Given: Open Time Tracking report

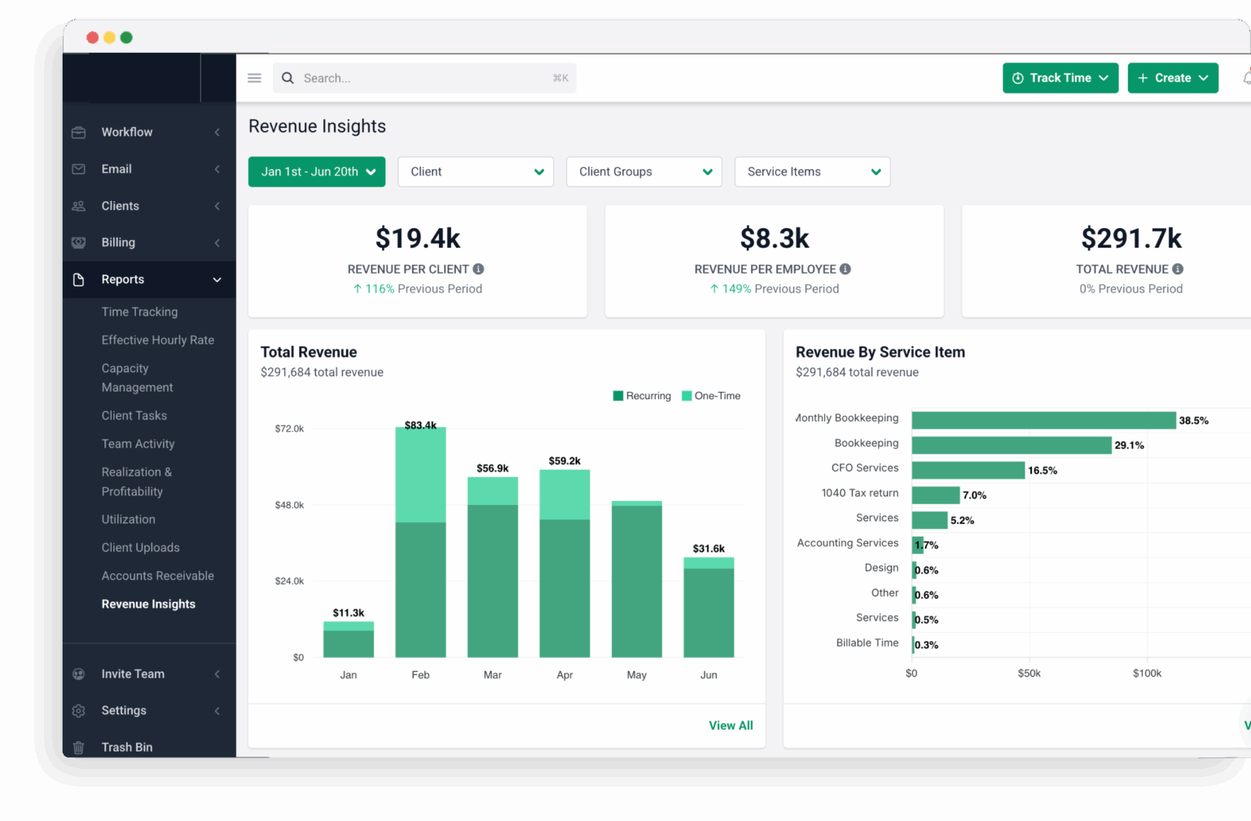Looking at the screenshot, I should coord(139,312).
